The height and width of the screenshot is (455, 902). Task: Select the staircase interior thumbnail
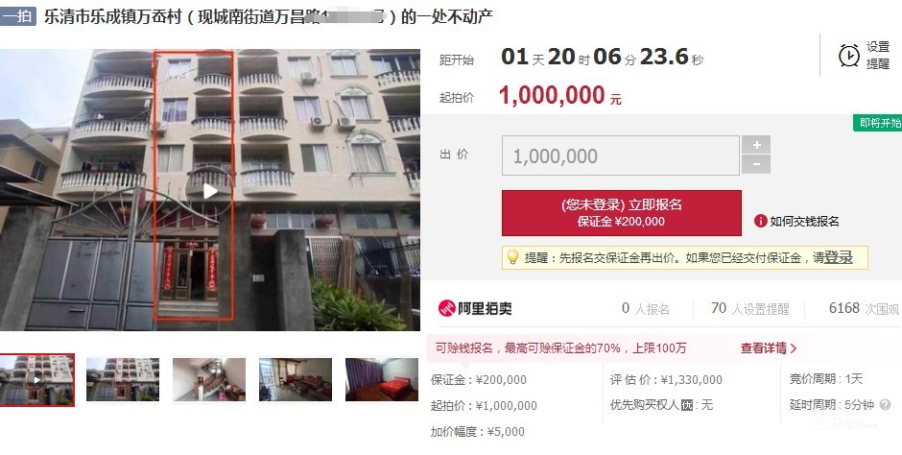point(209,379)
